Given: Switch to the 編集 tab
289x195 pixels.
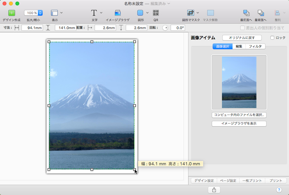Looking at the screenshot, I should click(239, 46).
